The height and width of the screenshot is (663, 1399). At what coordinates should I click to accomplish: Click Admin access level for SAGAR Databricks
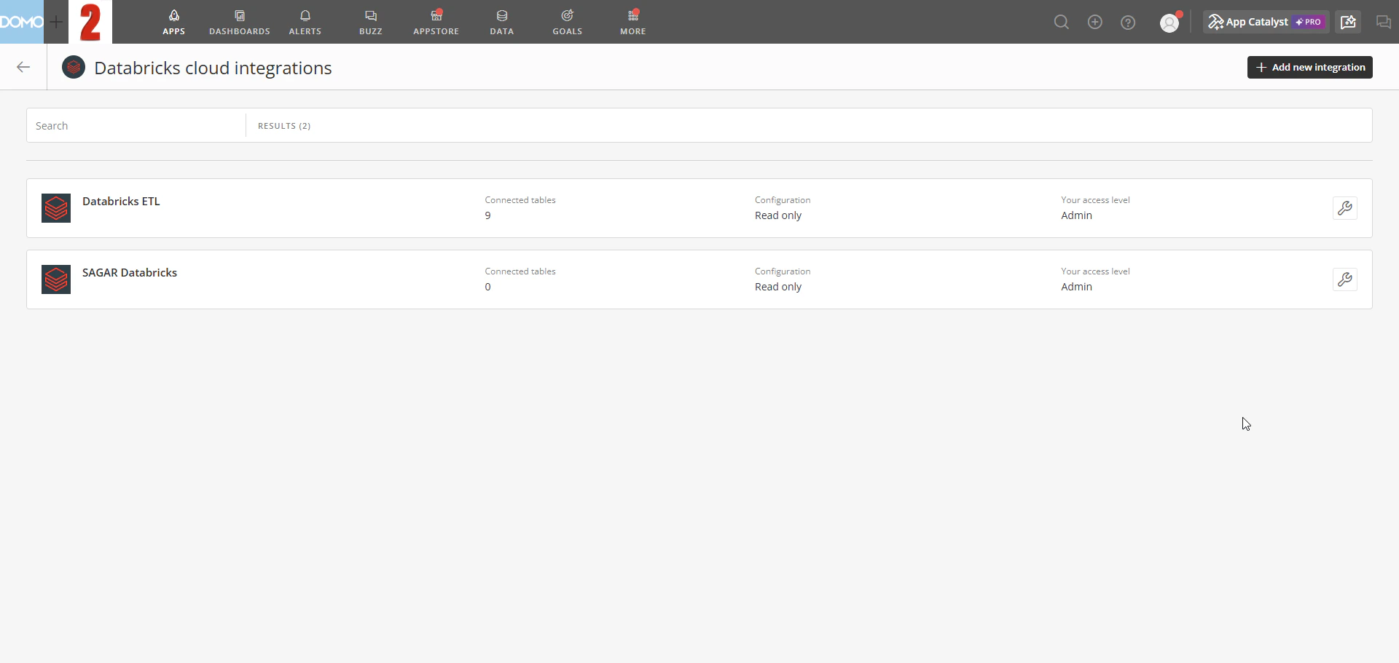(x=1076, y=287)
